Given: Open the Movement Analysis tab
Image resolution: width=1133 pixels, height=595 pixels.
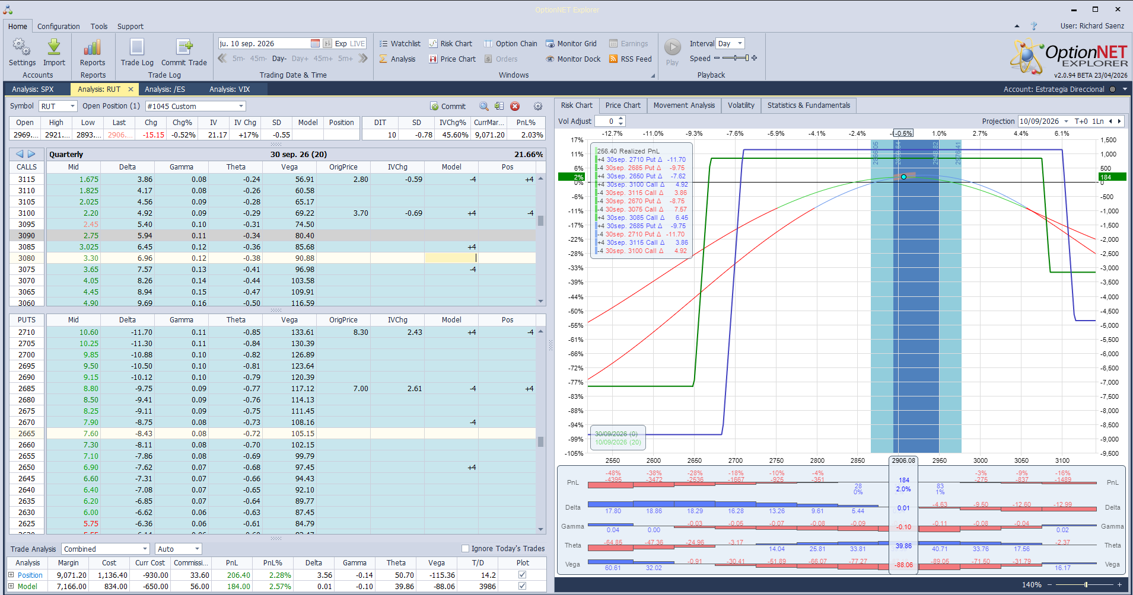Looking at the screenshot, I should click(684, 105).
